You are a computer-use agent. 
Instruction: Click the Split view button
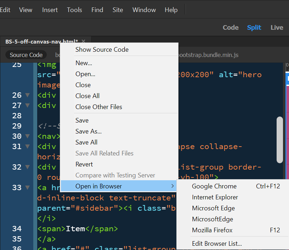[x=254, y=27]
